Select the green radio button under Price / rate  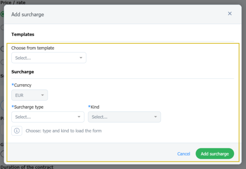tap(2, 14)
